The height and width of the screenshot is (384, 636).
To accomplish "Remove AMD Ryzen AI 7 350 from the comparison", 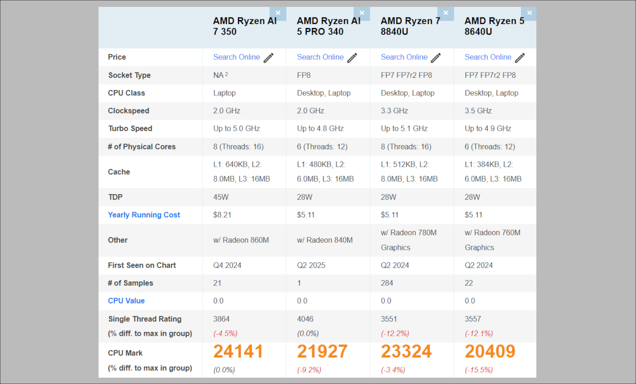I will [278, 13].
